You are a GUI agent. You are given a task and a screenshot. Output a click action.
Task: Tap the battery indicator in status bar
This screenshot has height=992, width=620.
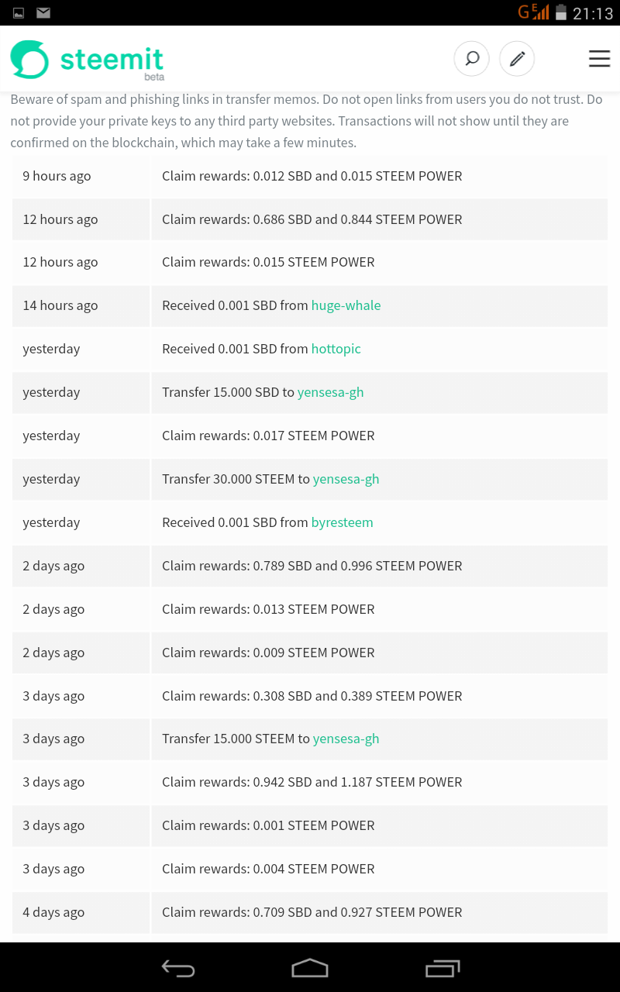pos(561,12)
